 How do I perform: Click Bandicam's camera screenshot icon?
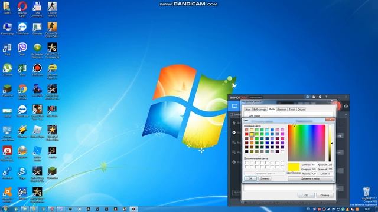[x=346, y=106]
